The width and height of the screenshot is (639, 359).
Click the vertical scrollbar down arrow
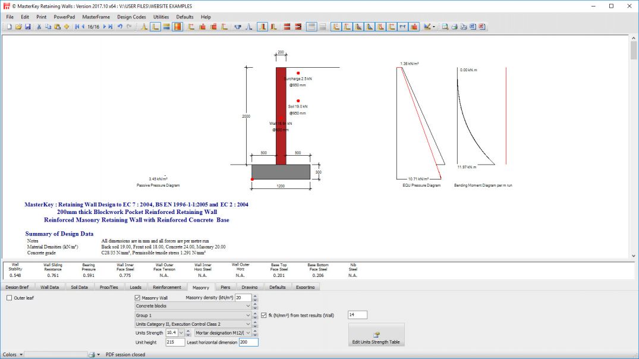633,256
